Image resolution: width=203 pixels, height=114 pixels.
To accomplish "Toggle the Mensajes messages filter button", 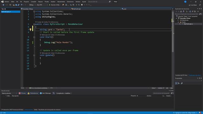I will pyautogui.click(x=45, y=93).
